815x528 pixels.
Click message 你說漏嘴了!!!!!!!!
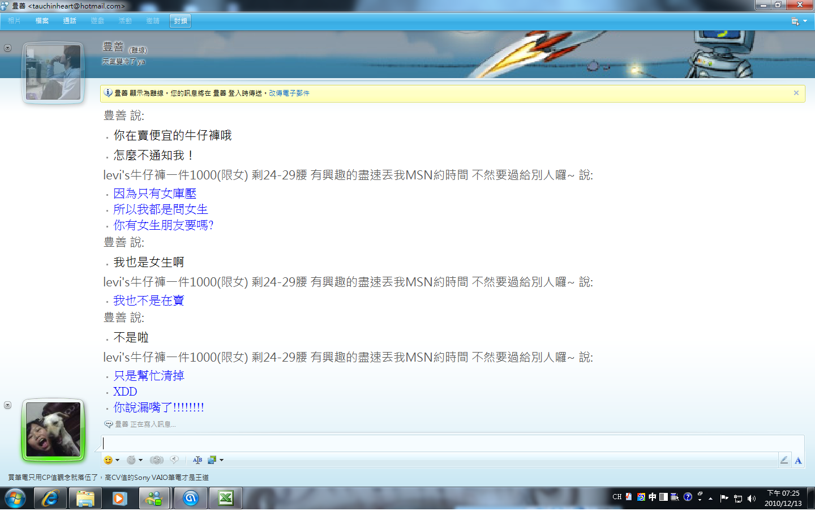tap(158, 407)
